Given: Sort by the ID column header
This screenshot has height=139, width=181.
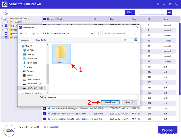Looking at the screenshot, I should [149, 19].
